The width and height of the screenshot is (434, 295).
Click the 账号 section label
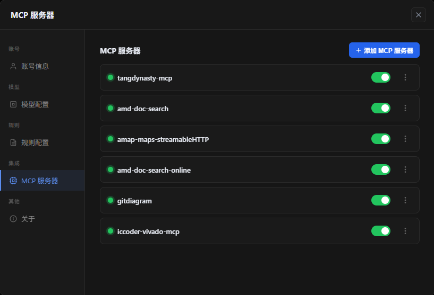pyautogui.click(x=14, y=49)
